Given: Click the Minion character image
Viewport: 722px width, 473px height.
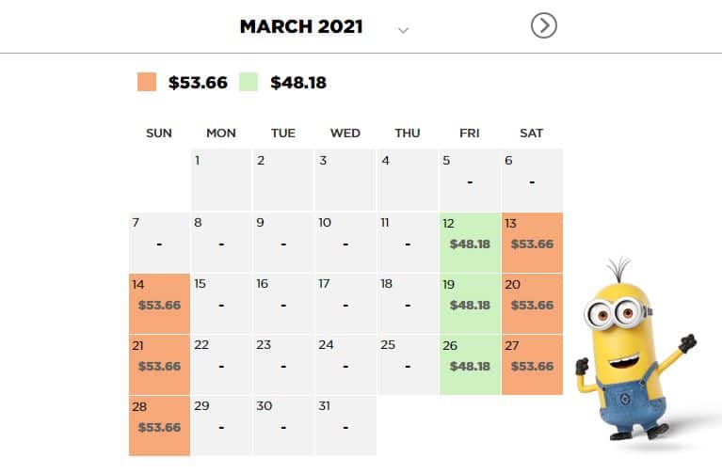Looking at the screenshot, I should click(635, 350).
